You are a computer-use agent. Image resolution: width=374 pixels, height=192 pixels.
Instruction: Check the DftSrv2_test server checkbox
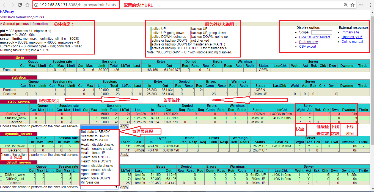[x=1, y=179]
